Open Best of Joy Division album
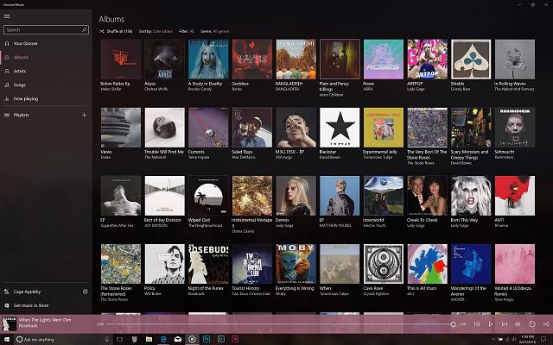The image size is (553, 345). click(x=164, y=196)
